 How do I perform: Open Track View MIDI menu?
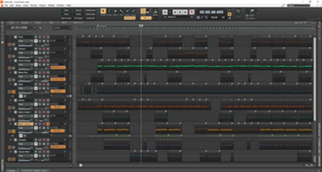click(64, 23)
